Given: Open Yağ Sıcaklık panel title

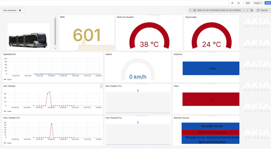Looking at the screenshot, I should [191, 17].
